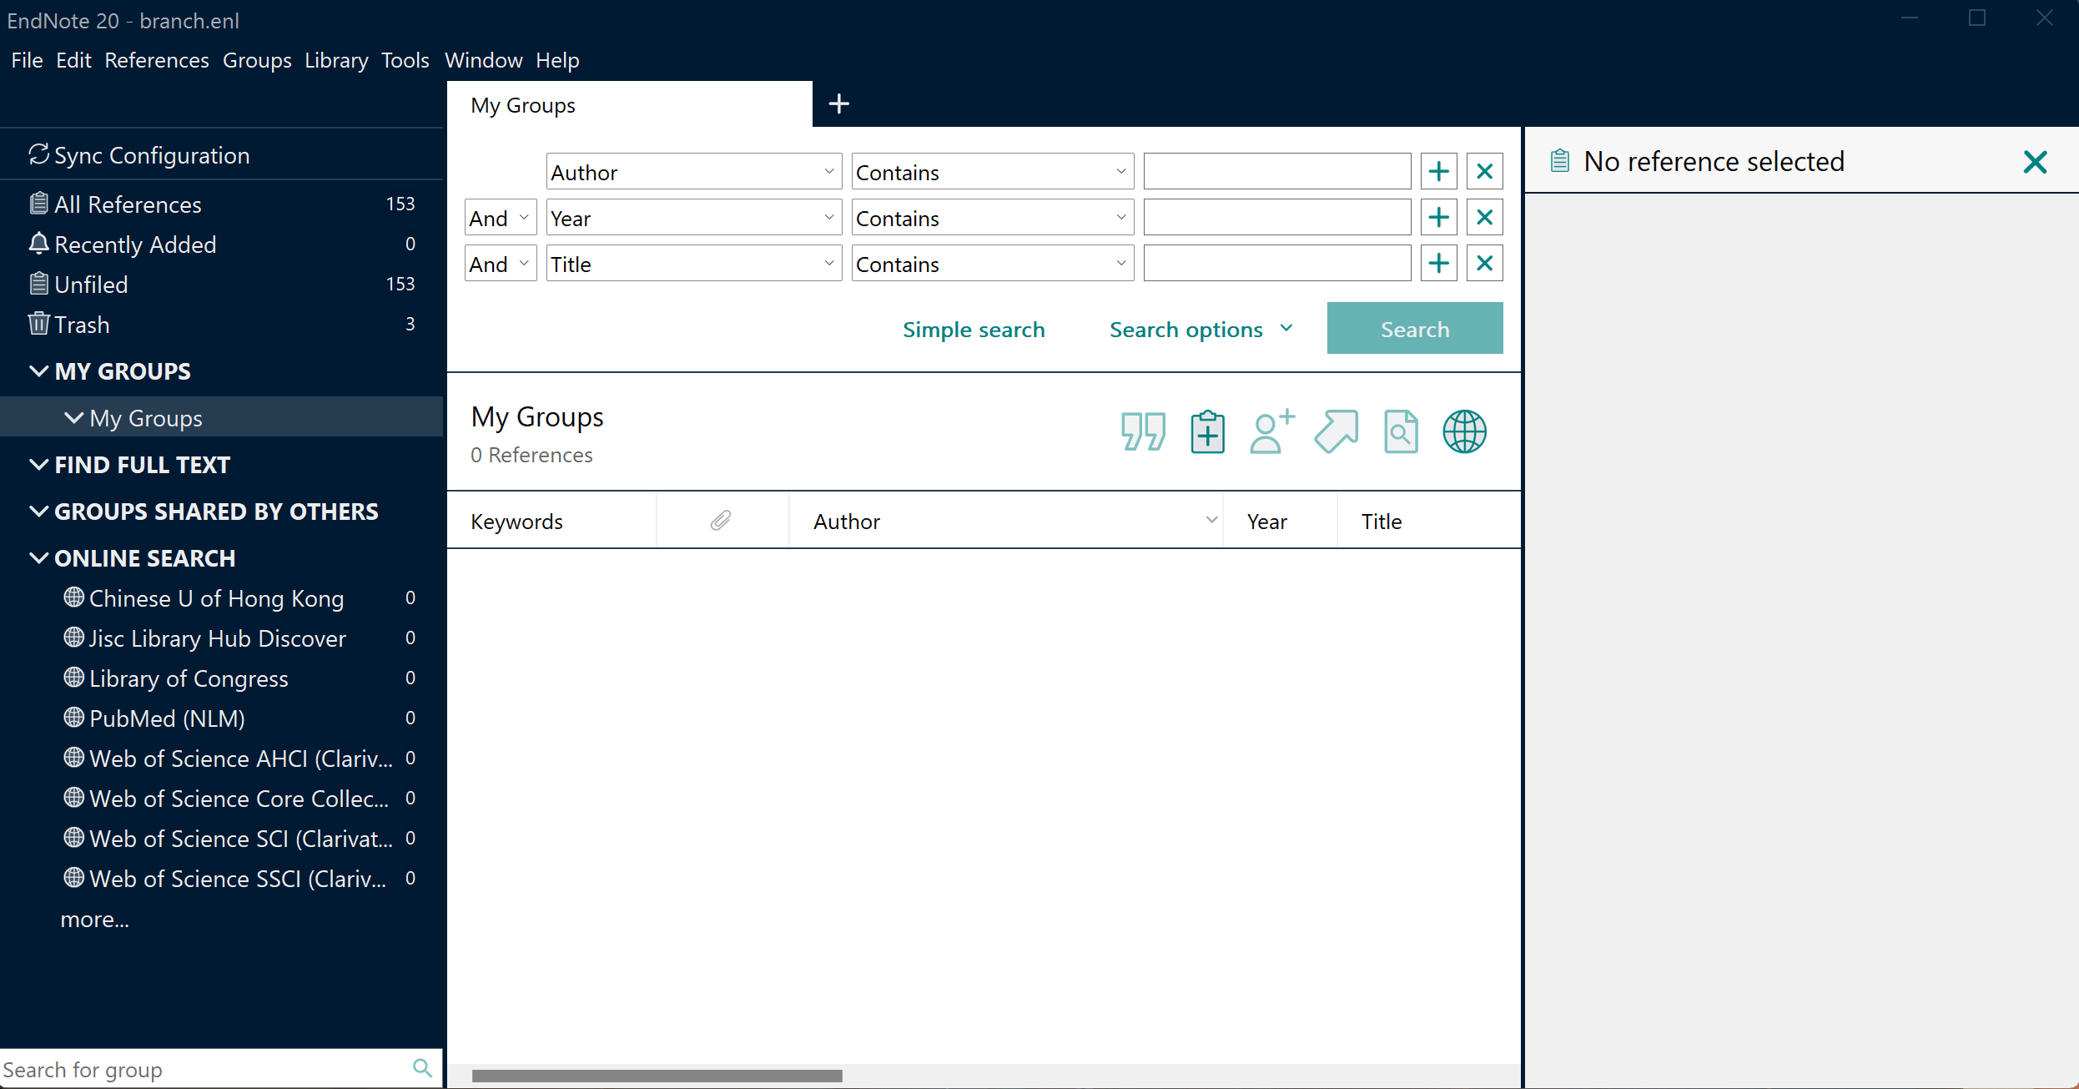This screenshot has width=2079, height=1089.
Task: Click the Export references arrow icon
Action: pos(1336,431)
